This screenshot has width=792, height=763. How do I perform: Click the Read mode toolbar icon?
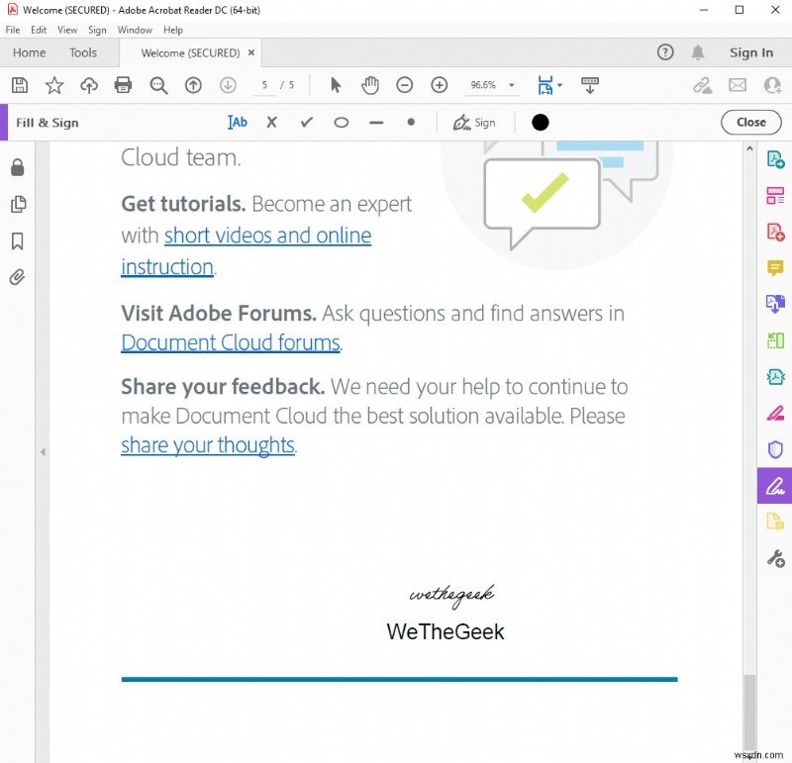click(589, 85)
